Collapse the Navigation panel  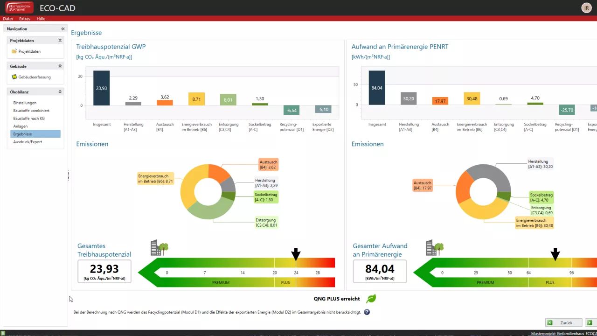63,29
